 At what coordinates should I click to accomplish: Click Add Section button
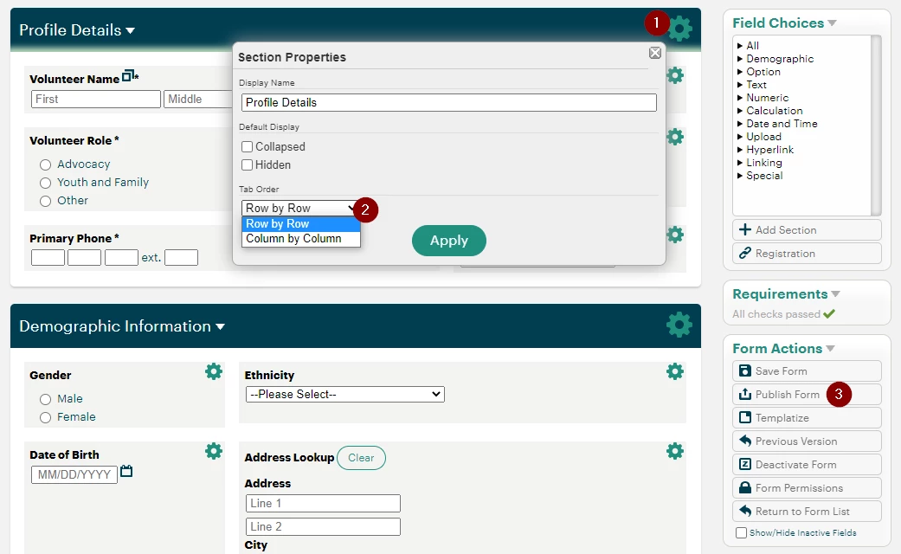(807, 230)
